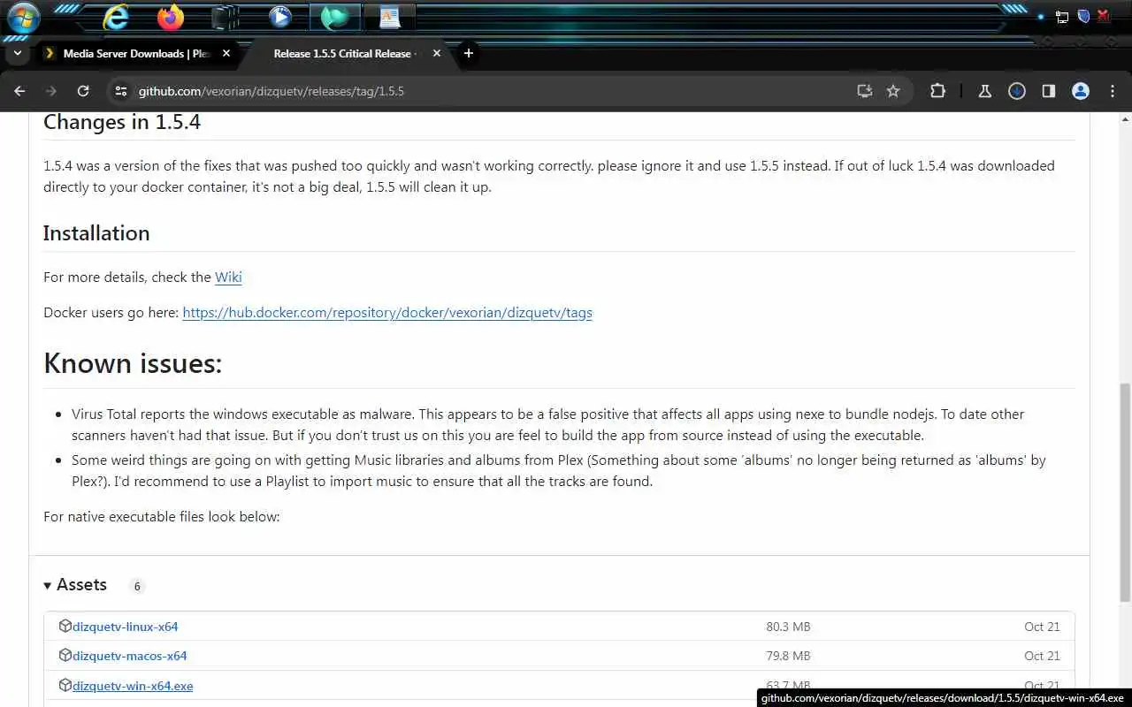The image size is (1132, 707).
Task: Expand the tab search dropdown arrow
Action: point(17,53)
